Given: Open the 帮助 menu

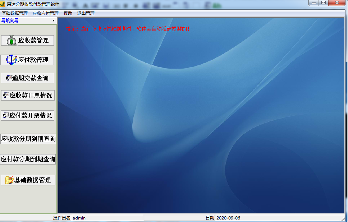Looking at the screenshot, I should [x=68, y=13].
